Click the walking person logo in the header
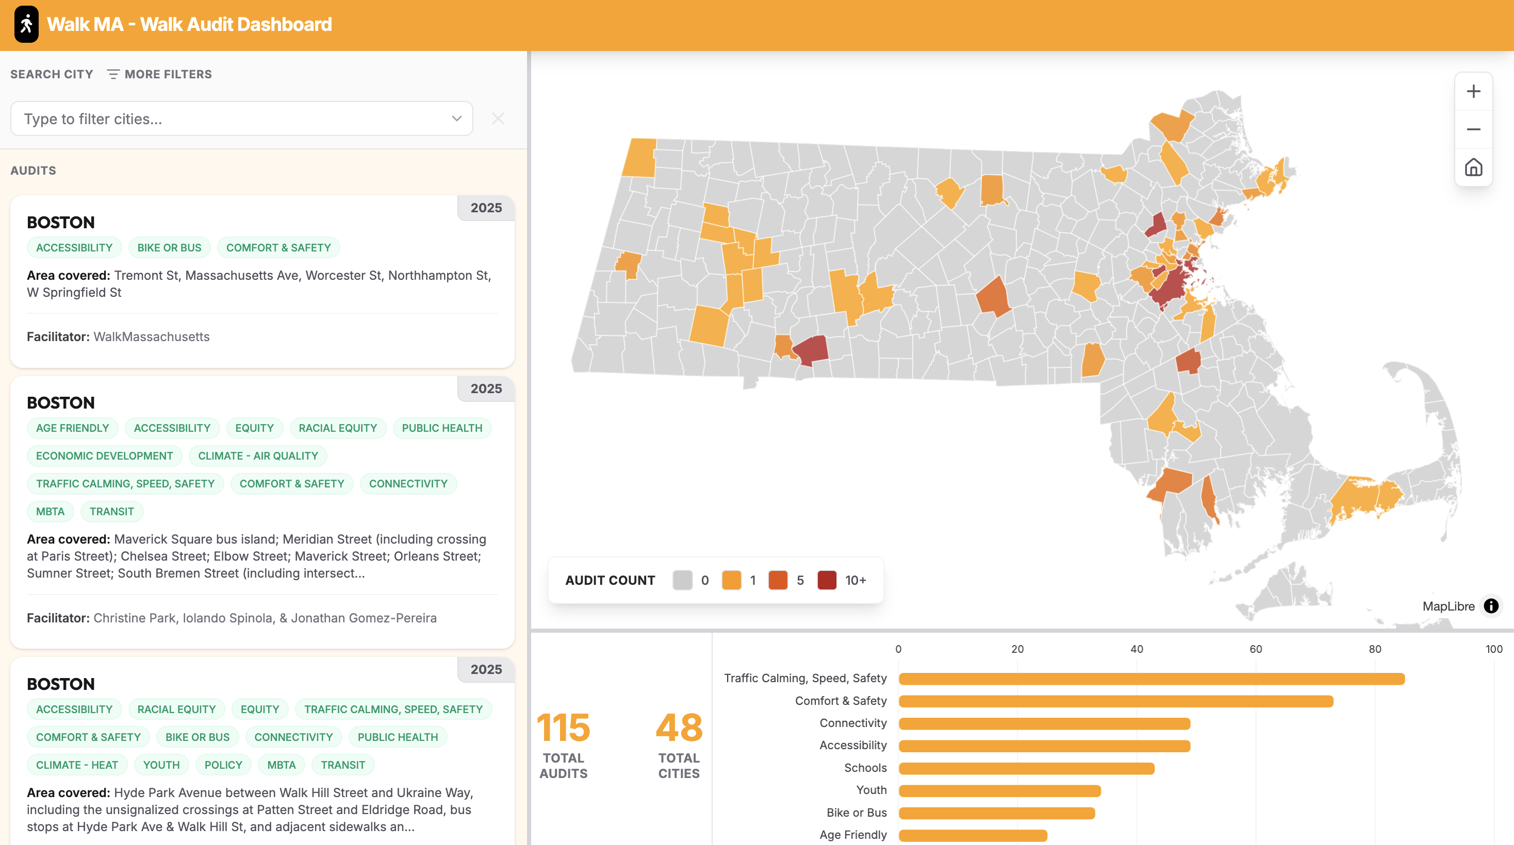 coord(25,24)
